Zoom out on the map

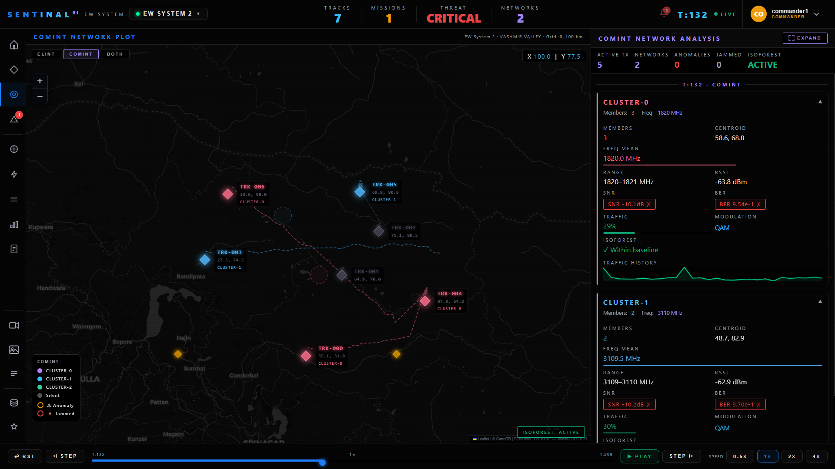coord(40,96)
